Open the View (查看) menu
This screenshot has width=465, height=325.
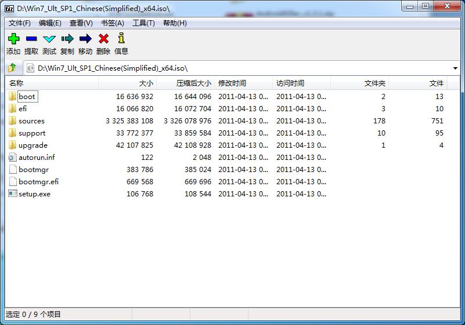point(81,23)
